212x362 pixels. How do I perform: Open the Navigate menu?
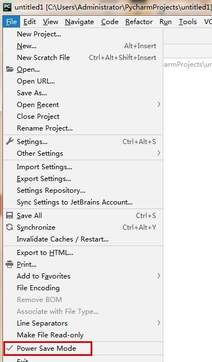(x=79, y=22)
